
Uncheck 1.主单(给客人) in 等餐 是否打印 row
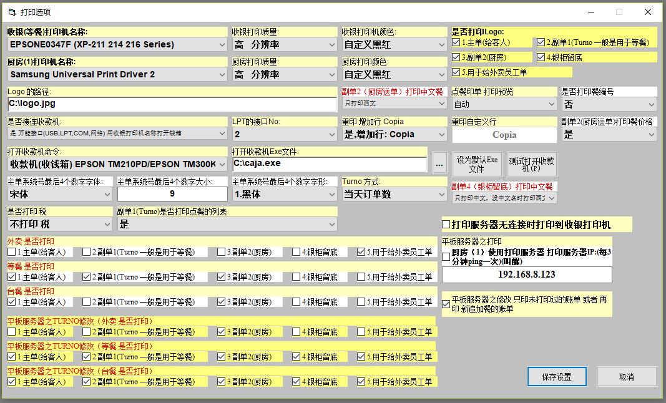click(12, 277)
